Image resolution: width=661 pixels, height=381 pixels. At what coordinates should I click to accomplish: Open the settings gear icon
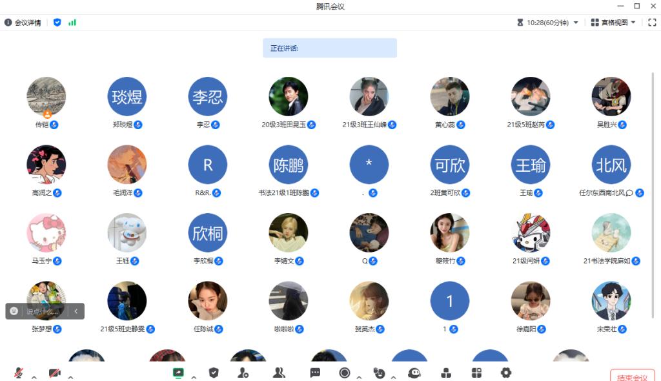click(506, 373)
